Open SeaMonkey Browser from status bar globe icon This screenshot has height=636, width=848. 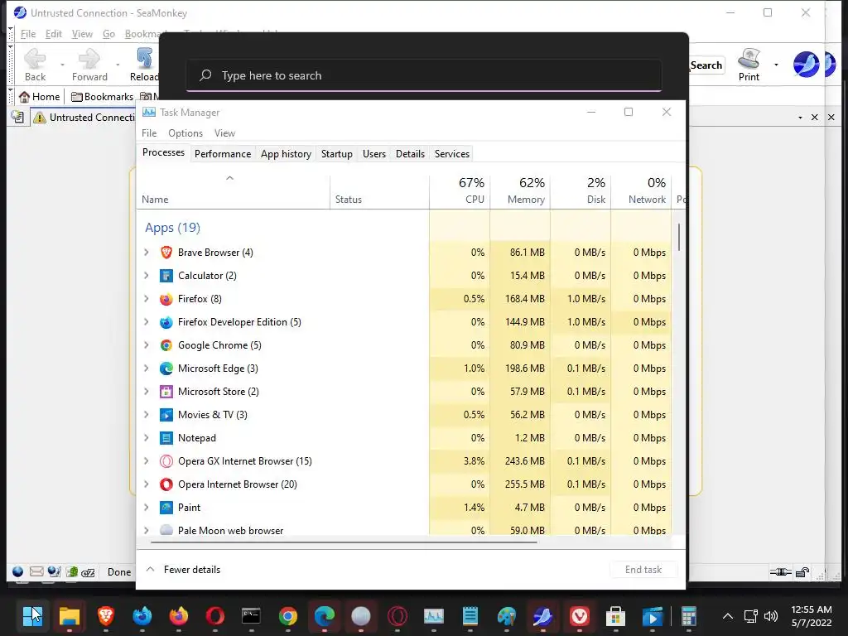[18, 571]
